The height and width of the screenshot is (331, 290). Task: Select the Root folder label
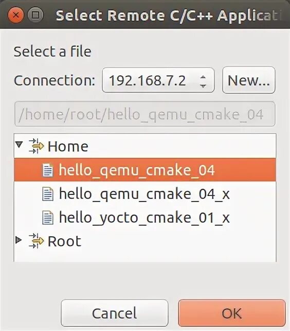(x=64, y=241)
